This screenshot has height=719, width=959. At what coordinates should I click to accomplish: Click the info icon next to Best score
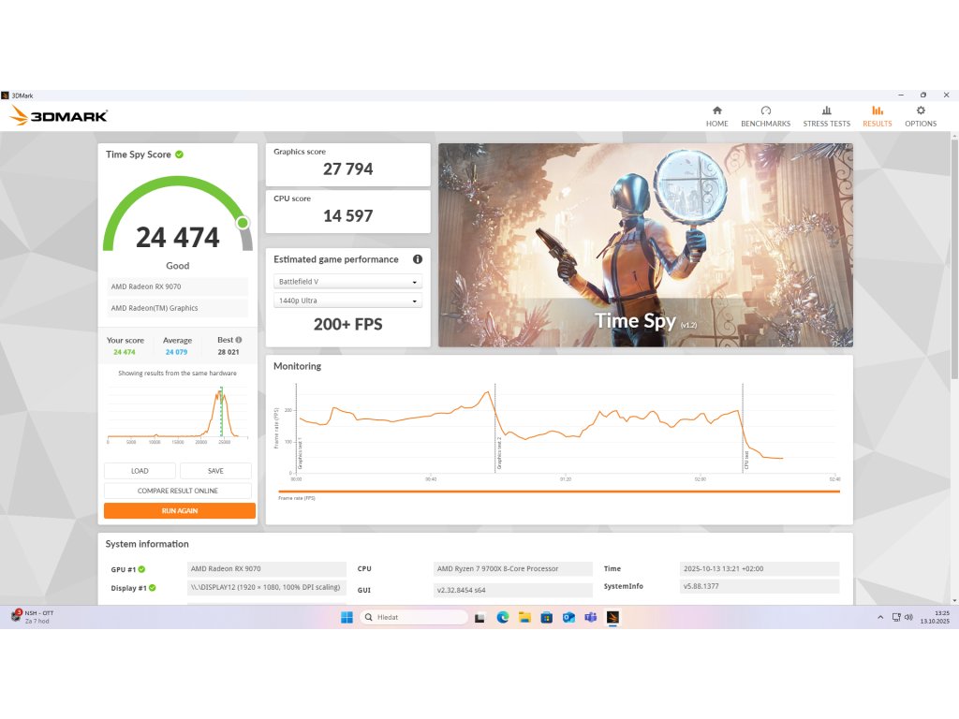[239, 340]
